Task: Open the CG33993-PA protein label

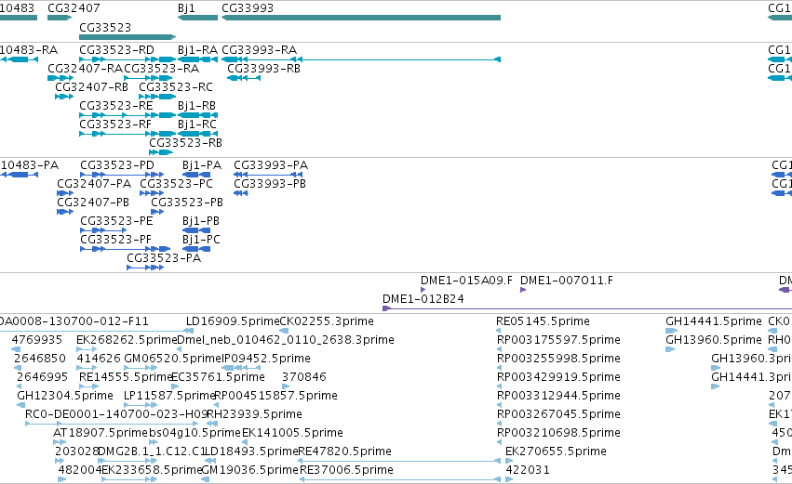Action: click(271, 165)
